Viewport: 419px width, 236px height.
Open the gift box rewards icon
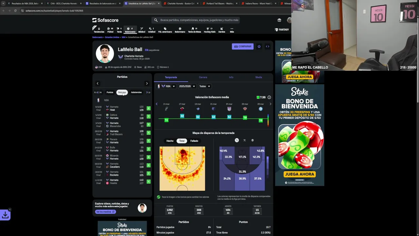(x=279, y=20)
